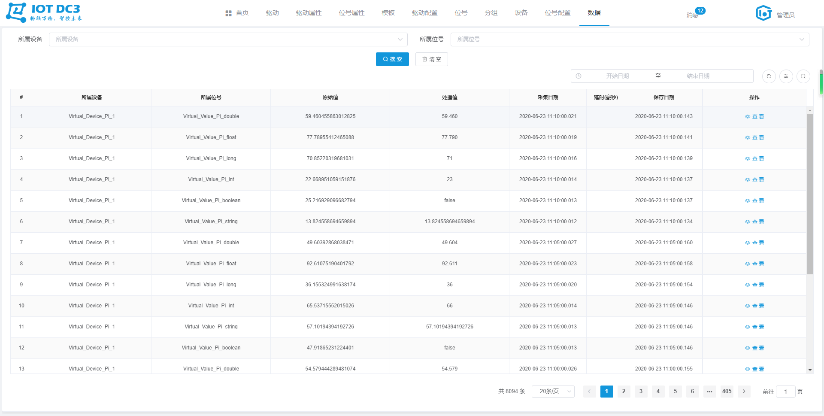View details of row 3 via 查看
The height and width of the screenshot is (416, 824).
pos(754,159)
